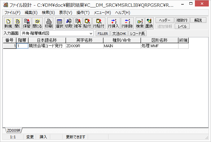Click the 階層 input cell containing 1
211x142 pixels.
(x=22, y=46)
